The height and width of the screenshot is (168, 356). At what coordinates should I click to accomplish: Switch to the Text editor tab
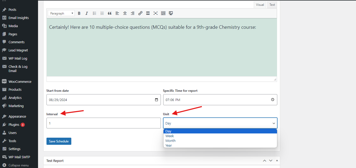point(272,5)
